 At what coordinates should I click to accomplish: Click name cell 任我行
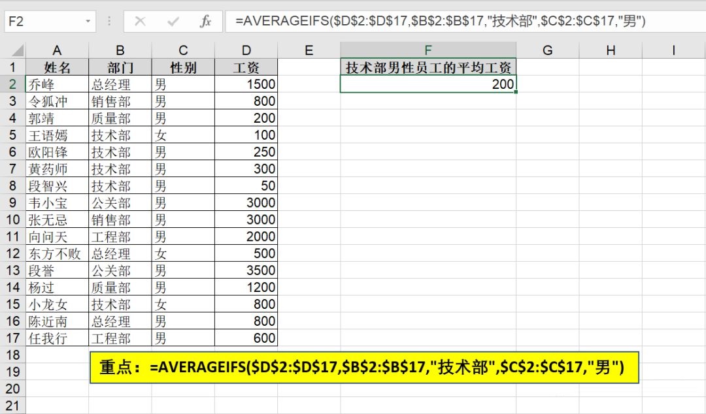(x=57, y=338)
